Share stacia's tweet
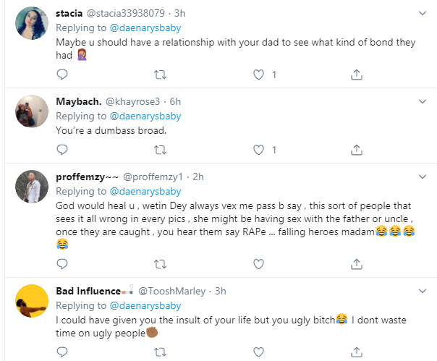 pos(356,74)
